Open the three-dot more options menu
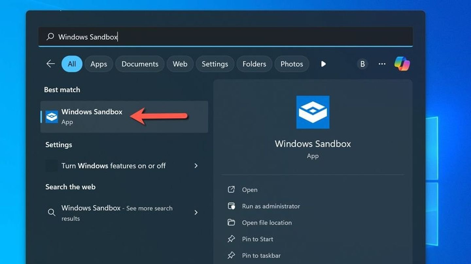 [x=382, y=64]
